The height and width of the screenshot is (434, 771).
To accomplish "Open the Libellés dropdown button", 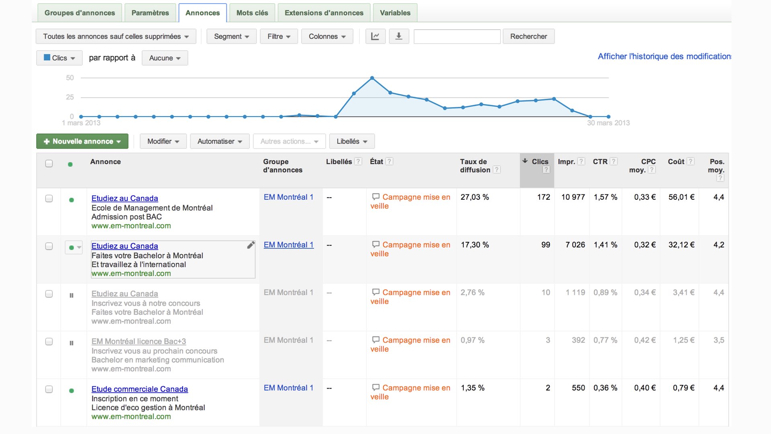I will coord(352,141).
